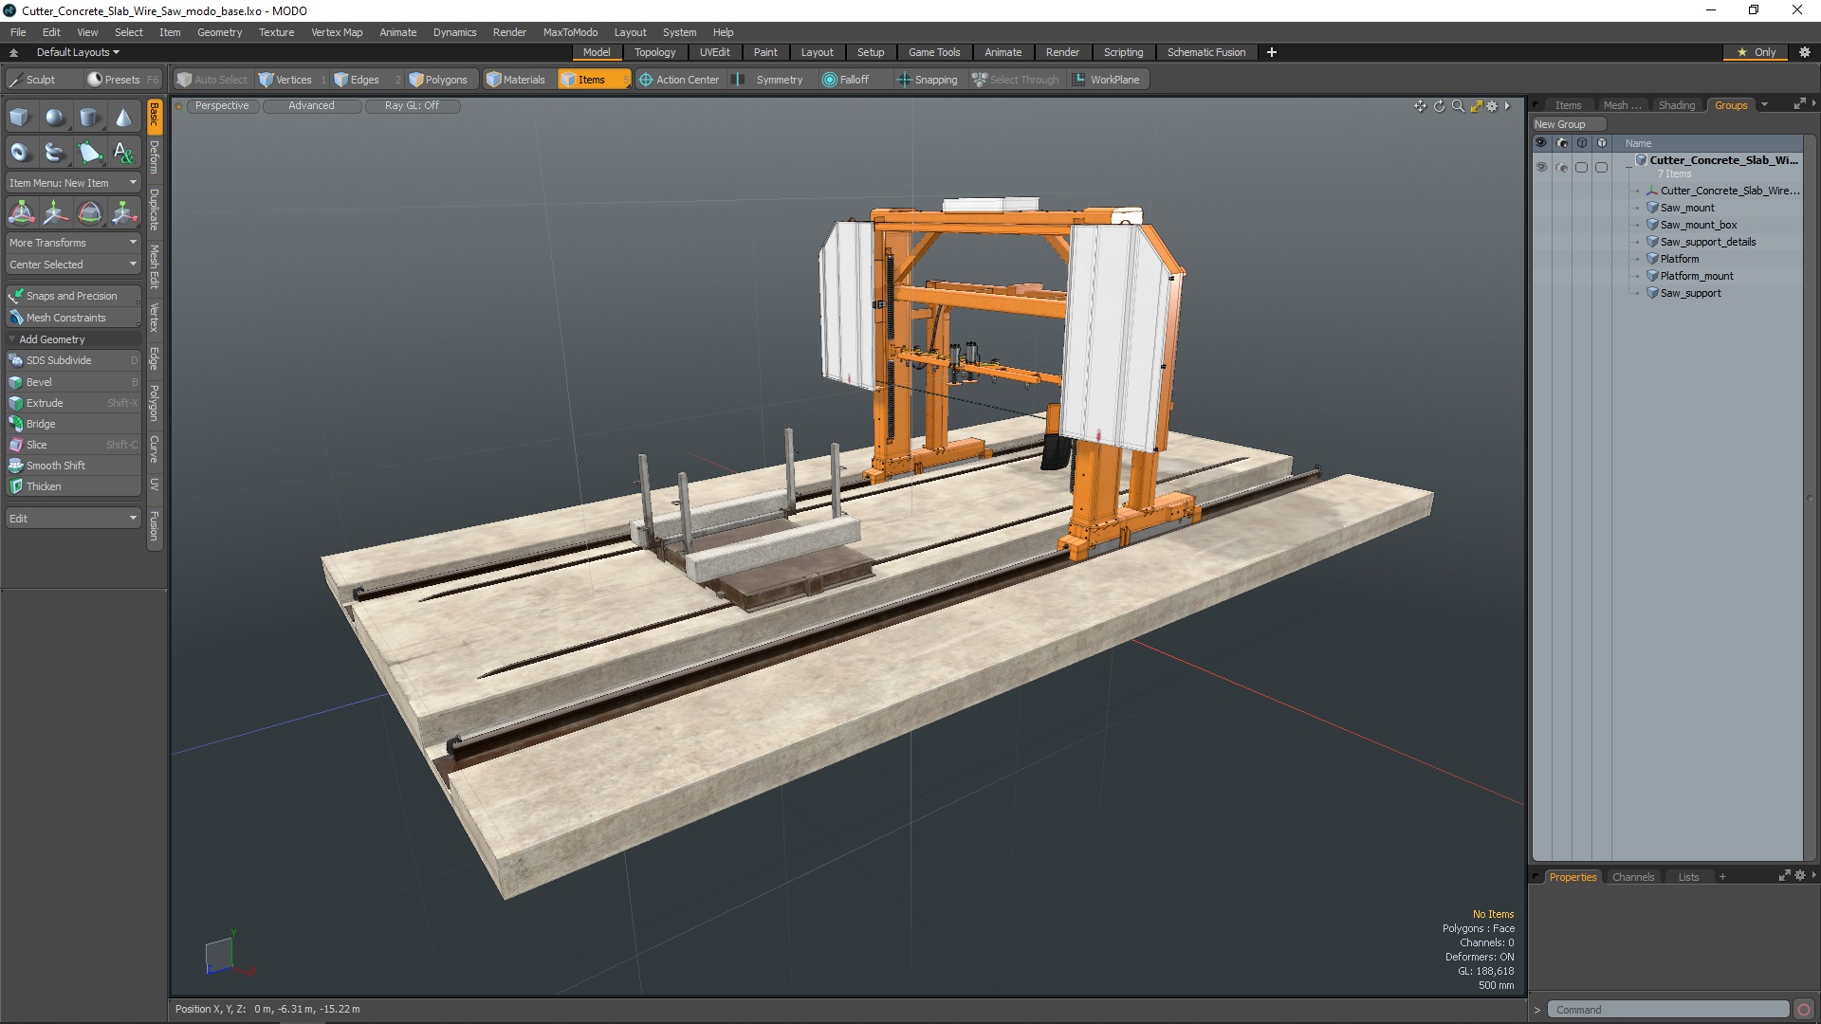This screenshot has height=1024, width=1821.
Task: Select the Edges selection mode icon
Action: click(338, 79)
